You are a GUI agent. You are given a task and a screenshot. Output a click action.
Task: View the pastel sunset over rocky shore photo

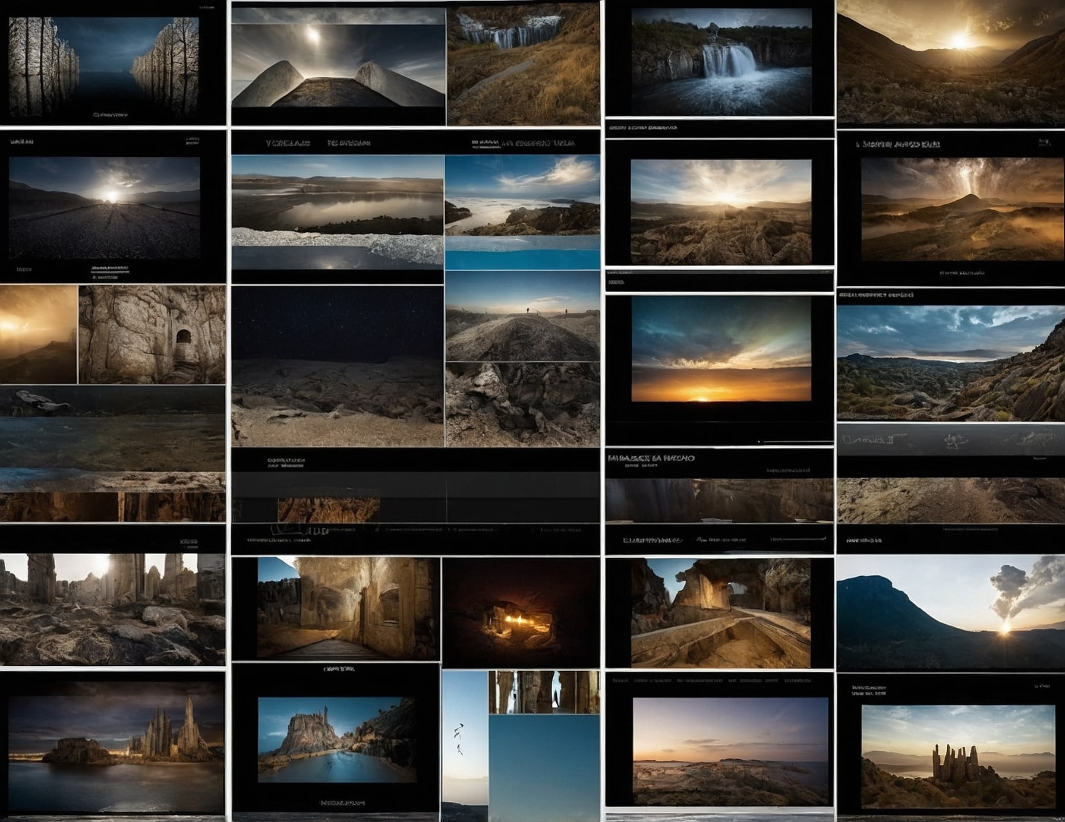pos(730,751)
